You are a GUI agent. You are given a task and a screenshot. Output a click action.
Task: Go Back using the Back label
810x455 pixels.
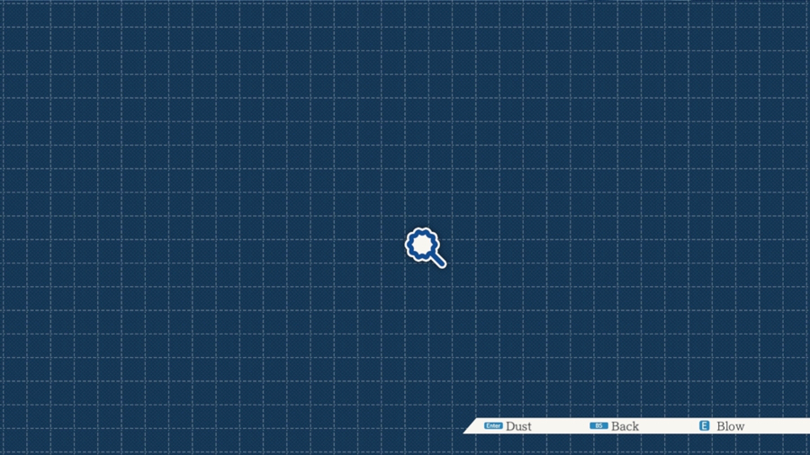625,426
